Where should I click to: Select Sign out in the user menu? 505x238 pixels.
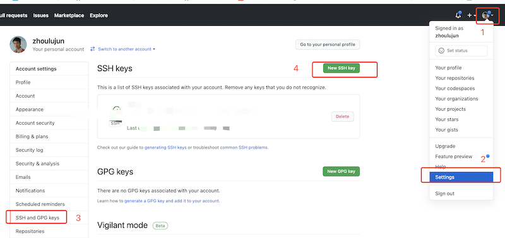tap(444, 194)
